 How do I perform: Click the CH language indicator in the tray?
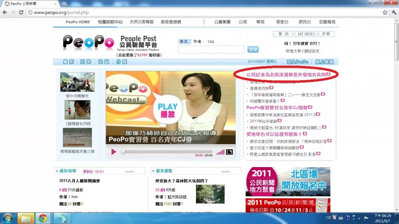pyautogui.click(x=328, y=218)
